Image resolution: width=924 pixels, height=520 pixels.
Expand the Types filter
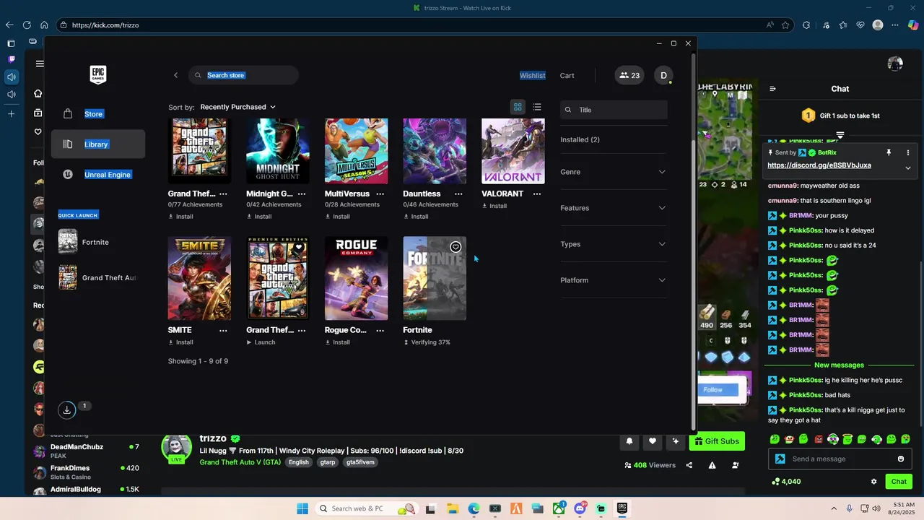[613, 244]
